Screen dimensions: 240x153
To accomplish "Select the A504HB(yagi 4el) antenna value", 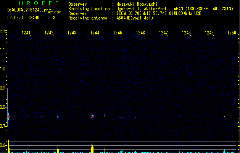I will (x=135, y=18).
